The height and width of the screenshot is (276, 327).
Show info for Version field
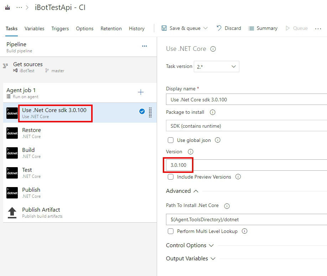point(191,152)
